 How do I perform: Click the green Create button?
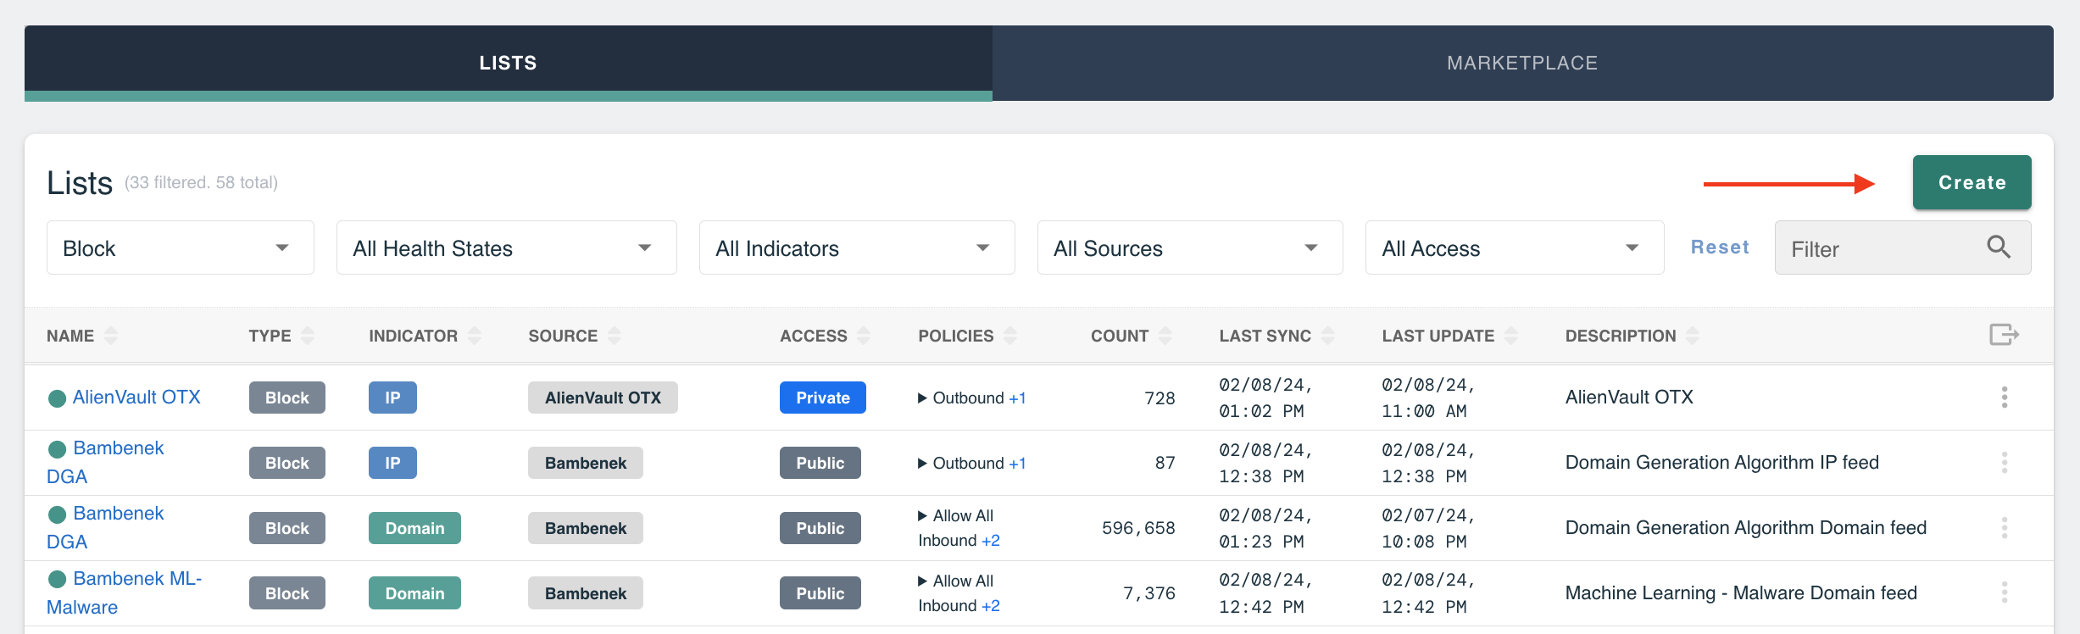(1972, 182)
